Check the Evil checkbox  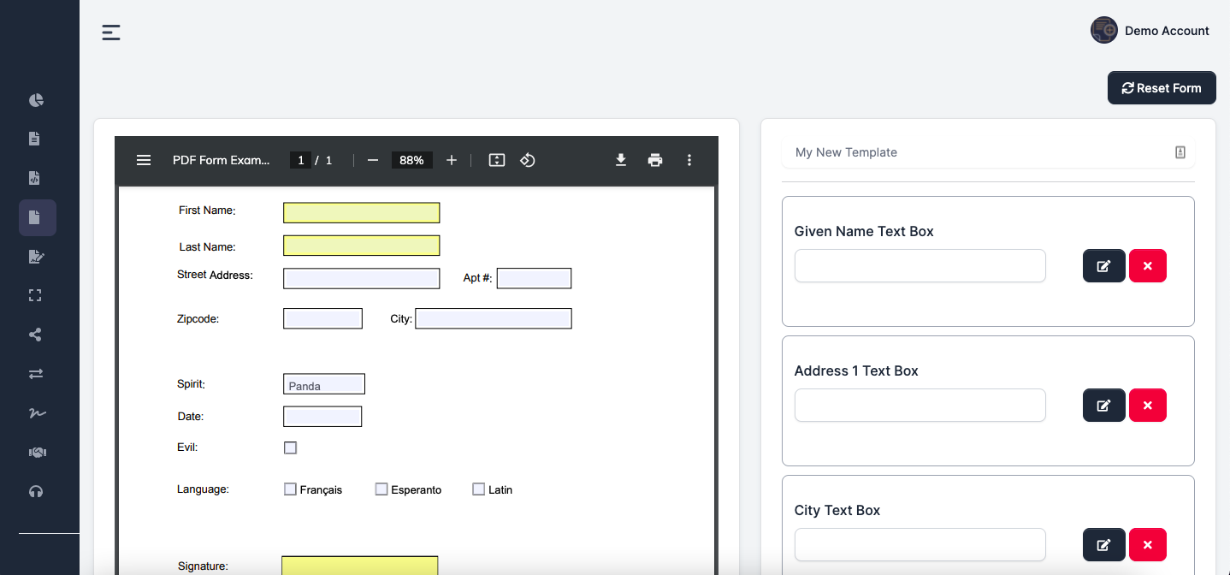coord(291,448)
